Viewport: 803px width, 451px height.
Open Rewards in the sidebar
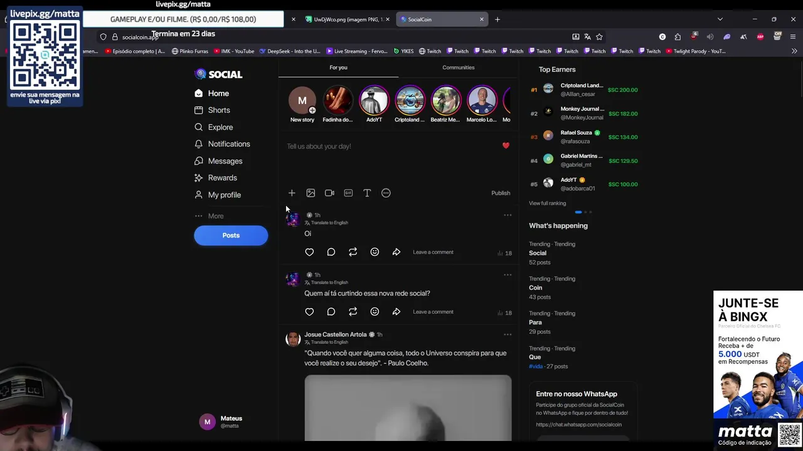216,178
